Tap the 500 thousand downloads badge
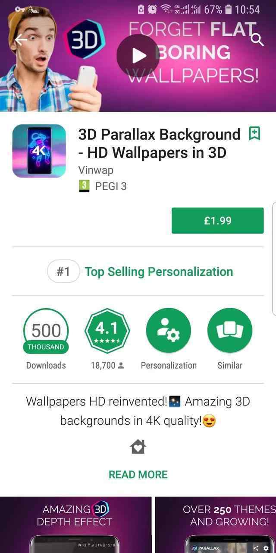The image size is (276, 553). [x=46, y=331]
